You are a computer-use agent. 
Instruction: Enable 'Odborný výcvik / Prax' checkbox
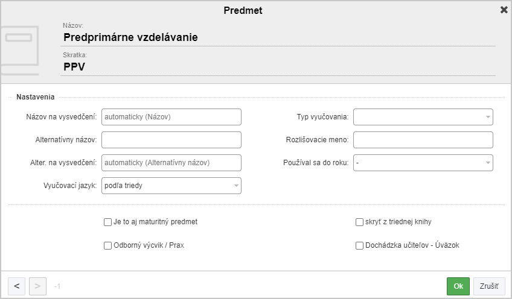(107, 245)
